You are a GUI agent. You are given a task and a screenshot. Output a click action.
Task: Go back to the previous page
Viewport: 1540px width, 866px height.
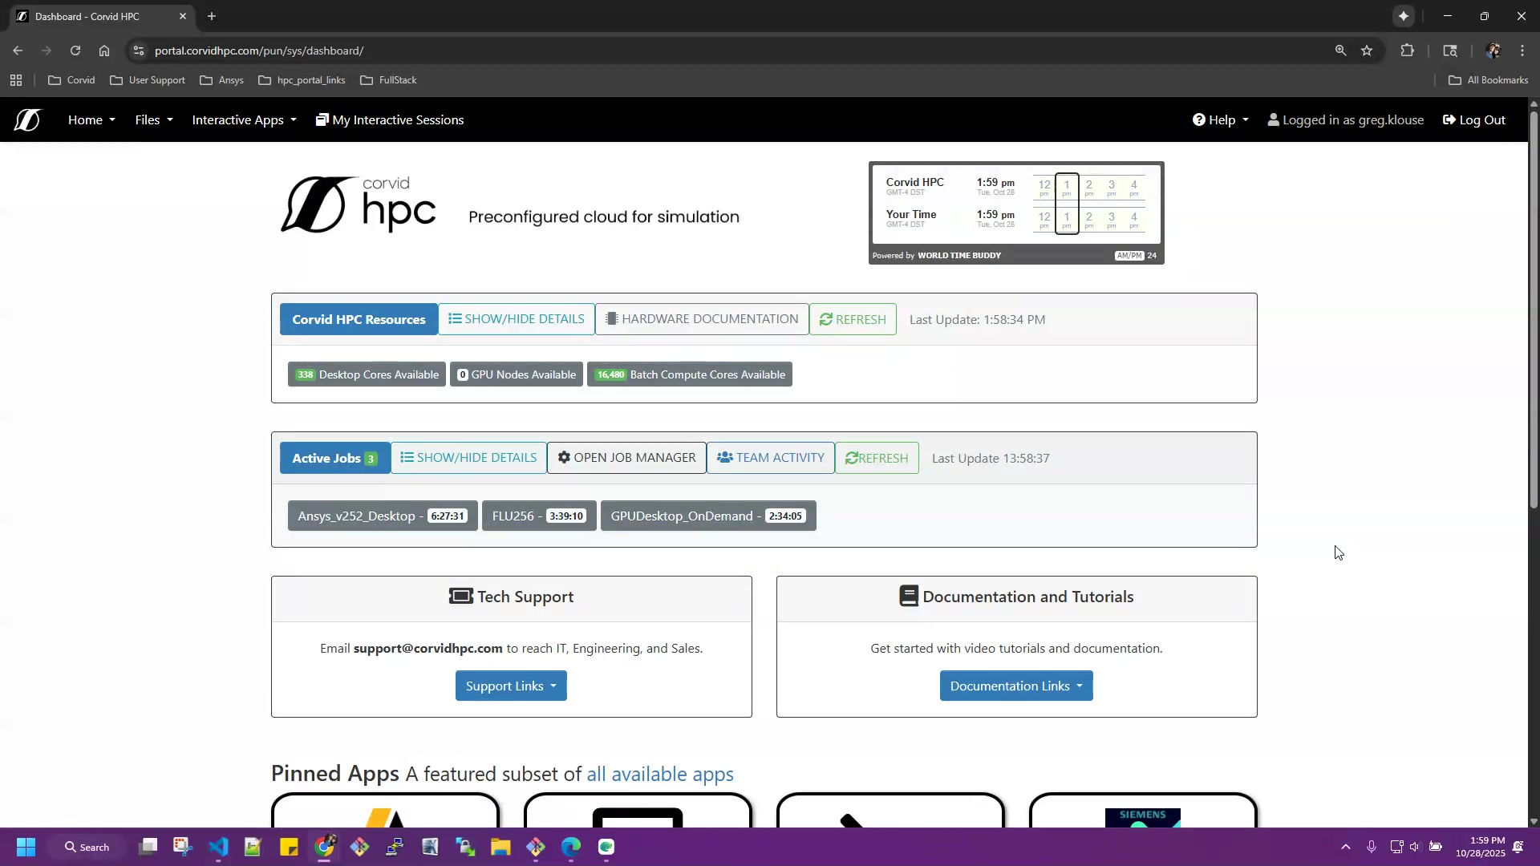(18, 51)
